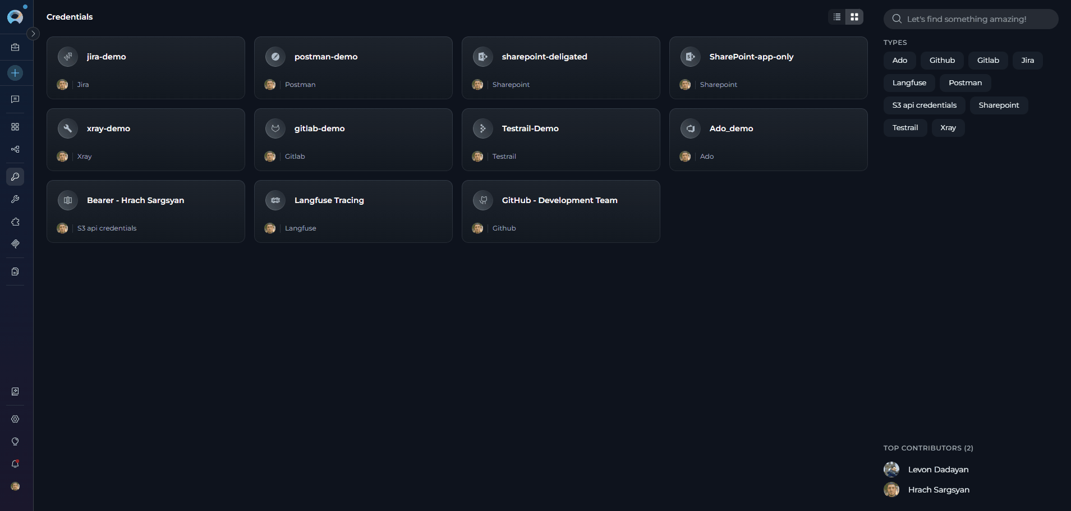Image resolution: width=1071 pixels, height=511 pixels.
Task: Open the Bearer - Hrach Sargsyan card
Action: tap(146, 211)
